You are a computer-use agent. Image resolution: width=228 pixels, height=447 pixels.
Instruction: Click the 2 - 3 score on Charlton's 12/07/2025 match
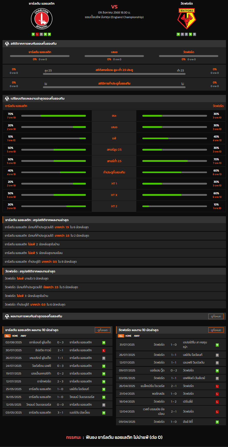[x=60, y=381]
